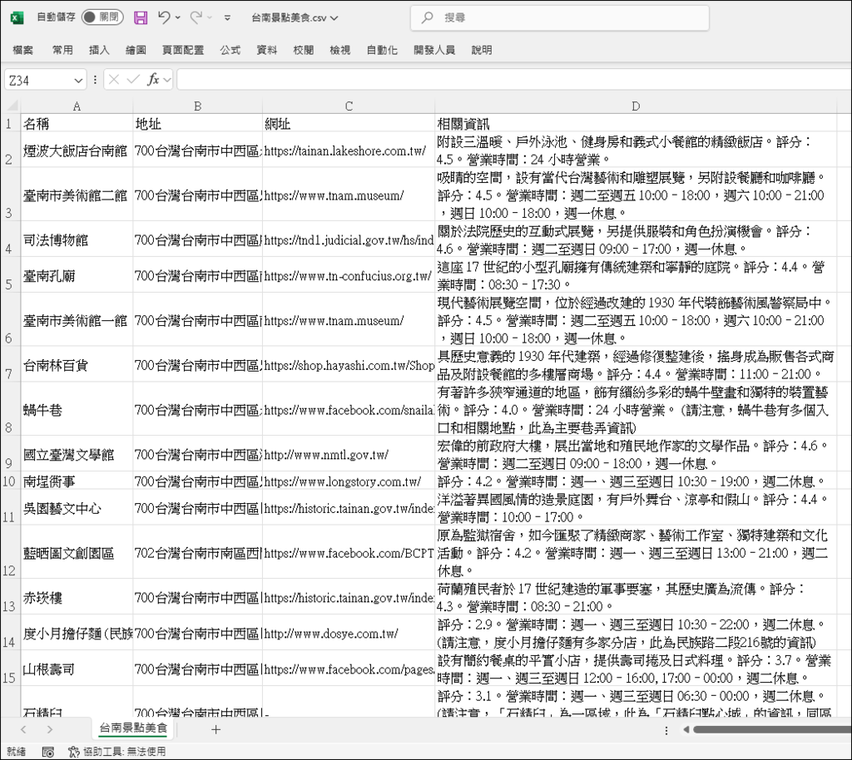Select column C header

pyautogui.click(x=349, y=106)
